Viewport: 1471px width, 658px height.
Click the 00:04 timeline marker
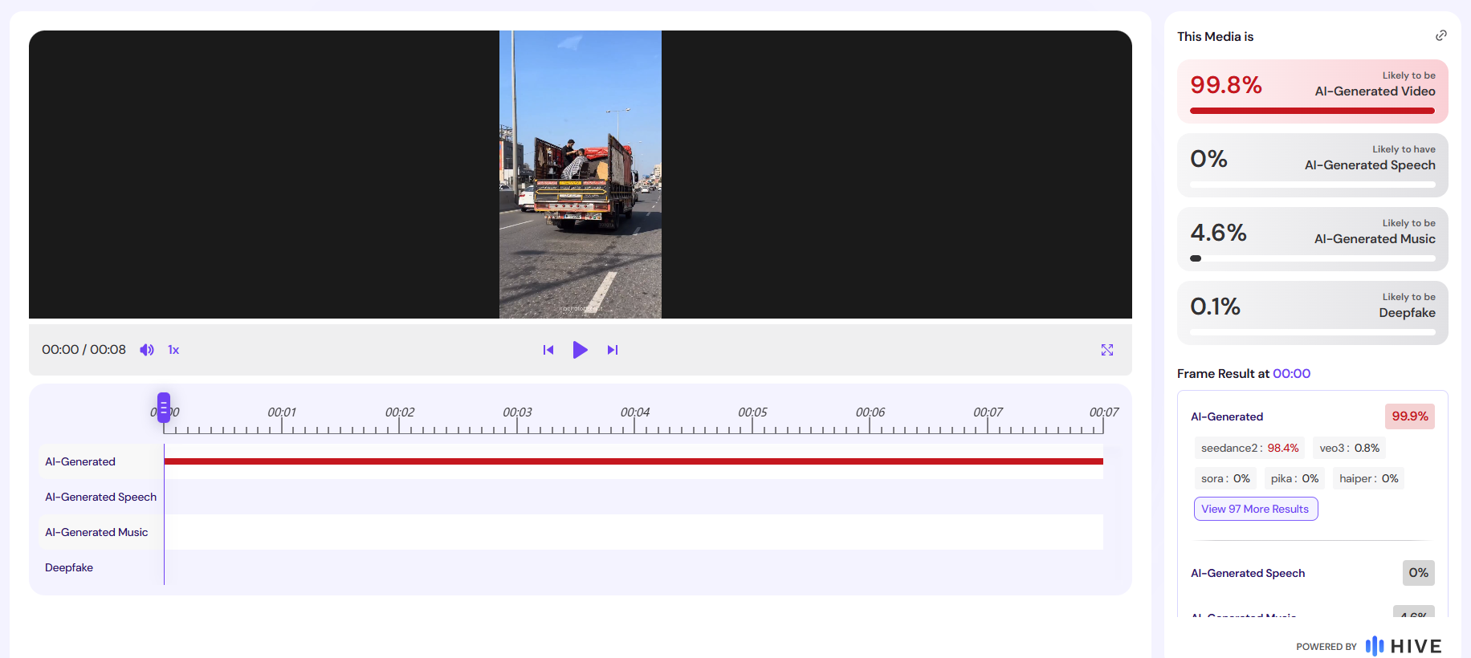pos(635,412)
